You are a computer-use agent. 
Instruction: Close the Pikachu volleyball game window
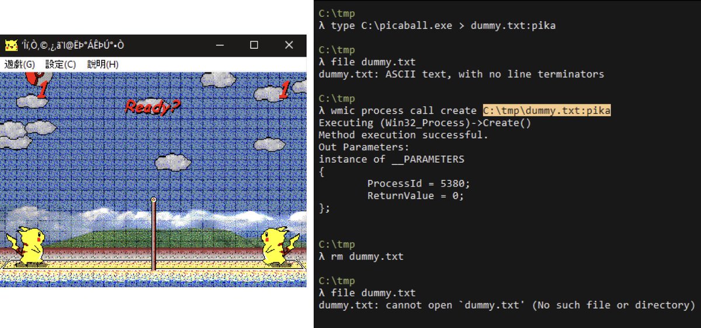click(289, 45)
